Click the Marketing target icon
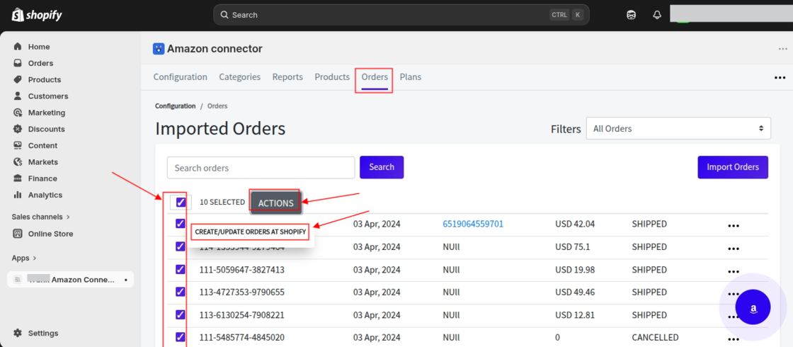 tap(18, 113)
